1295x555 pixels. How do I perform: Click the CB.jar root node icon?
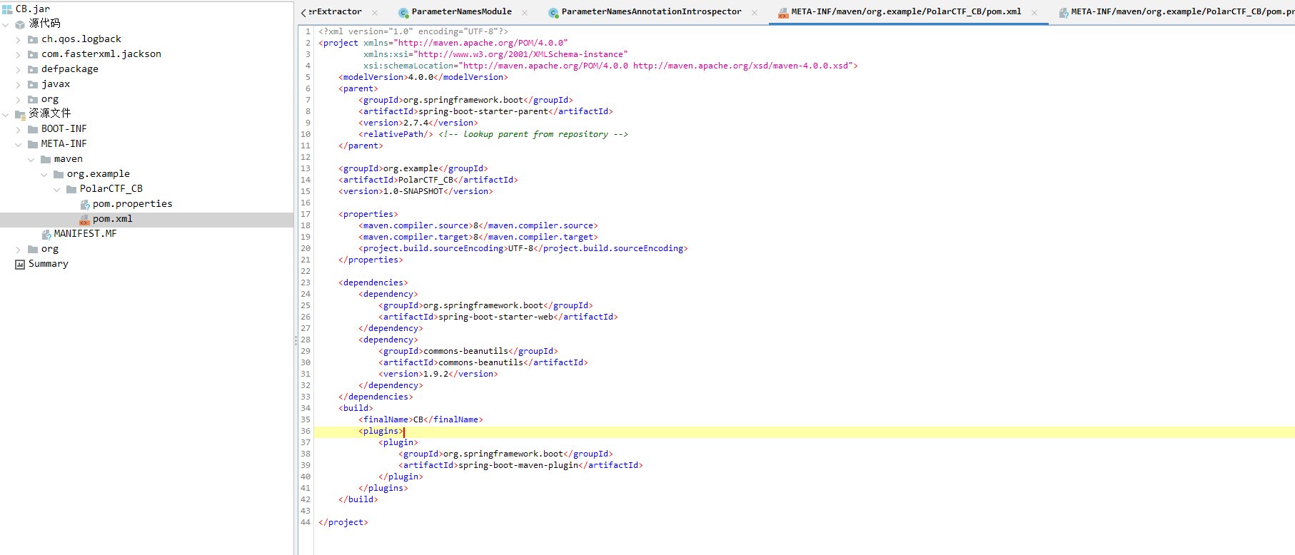[7, 9]
